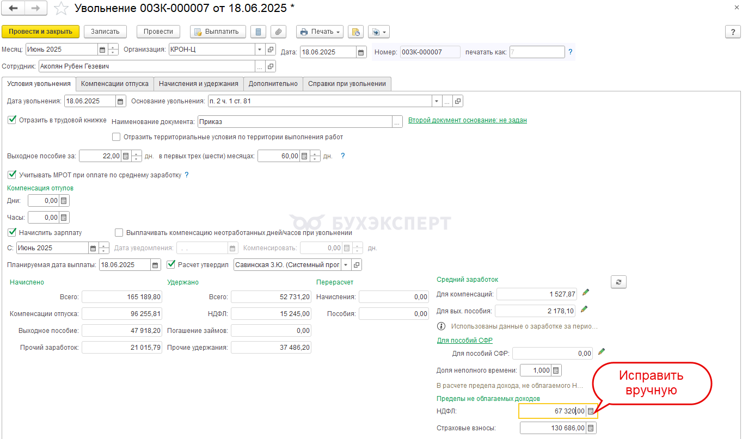Edit average earnings Для компенсаций pencil
Screen dimensions: 742x439
[586, 293]
